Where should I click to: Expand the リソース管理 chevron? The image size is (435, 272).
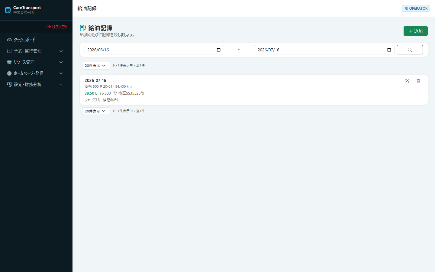(x=61, y=62)
